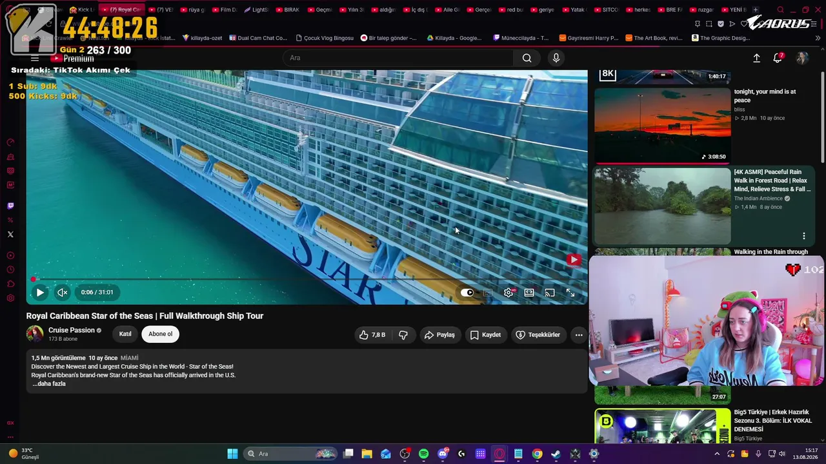Like the video with 7,8 B likes
Screen dimensions: 826x464
(x=372, y=334)
